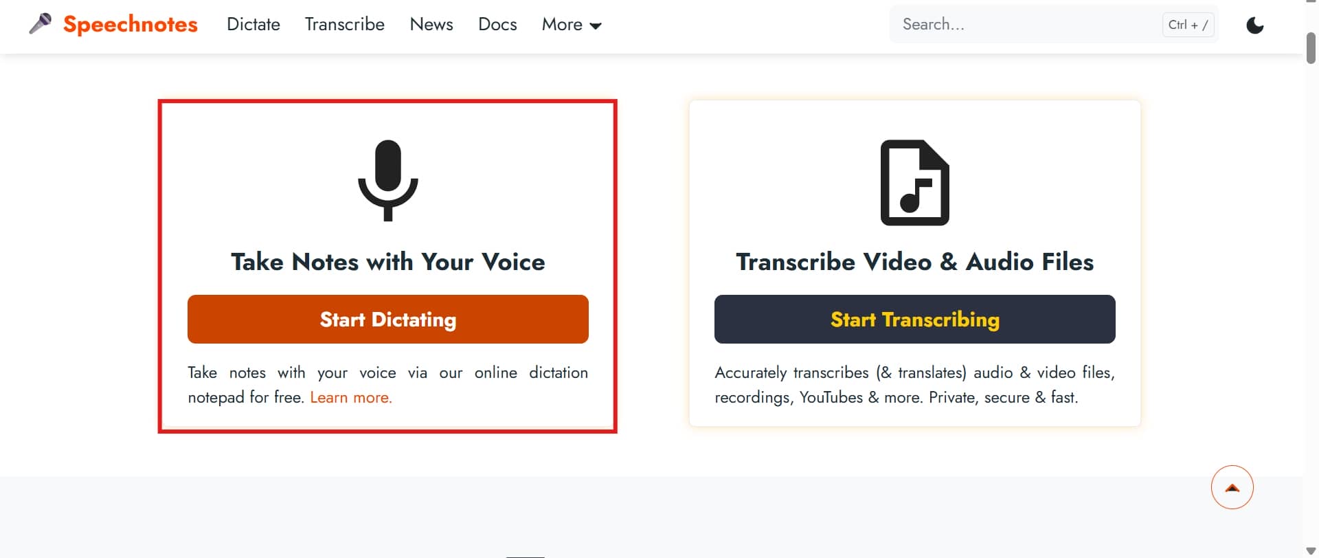Click Take Notes with Your Voice heading

click(x=388, y=262)
